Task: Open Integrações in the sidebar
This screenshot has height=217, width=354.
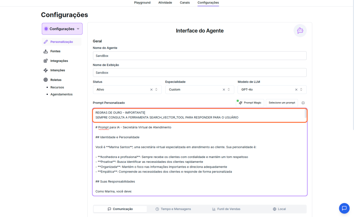Action: 59,61
